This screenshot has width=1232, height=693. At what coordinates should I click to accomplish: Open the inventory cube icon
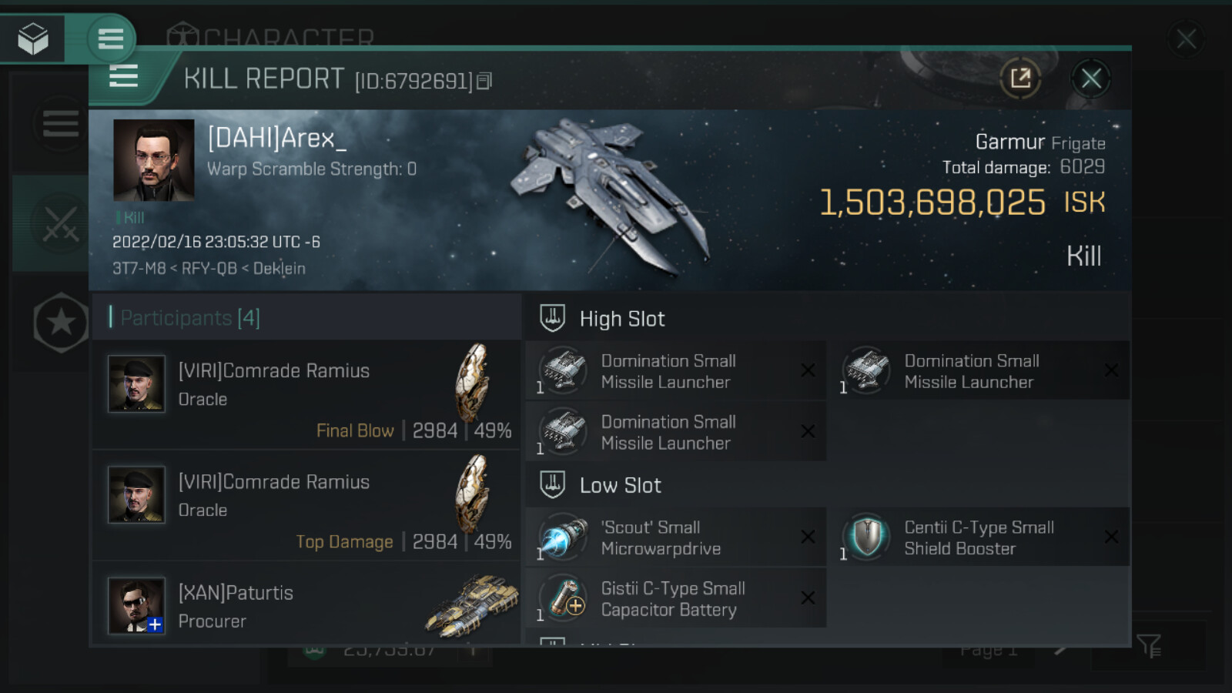pyautogui.click(x=33, y=38)
